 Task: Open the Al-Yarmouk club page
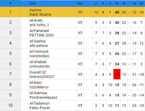(39, 52)
